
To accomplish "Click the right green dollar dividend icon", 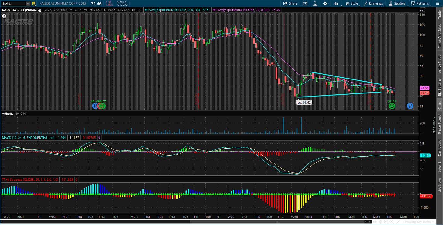I will [x=392, y=106].
